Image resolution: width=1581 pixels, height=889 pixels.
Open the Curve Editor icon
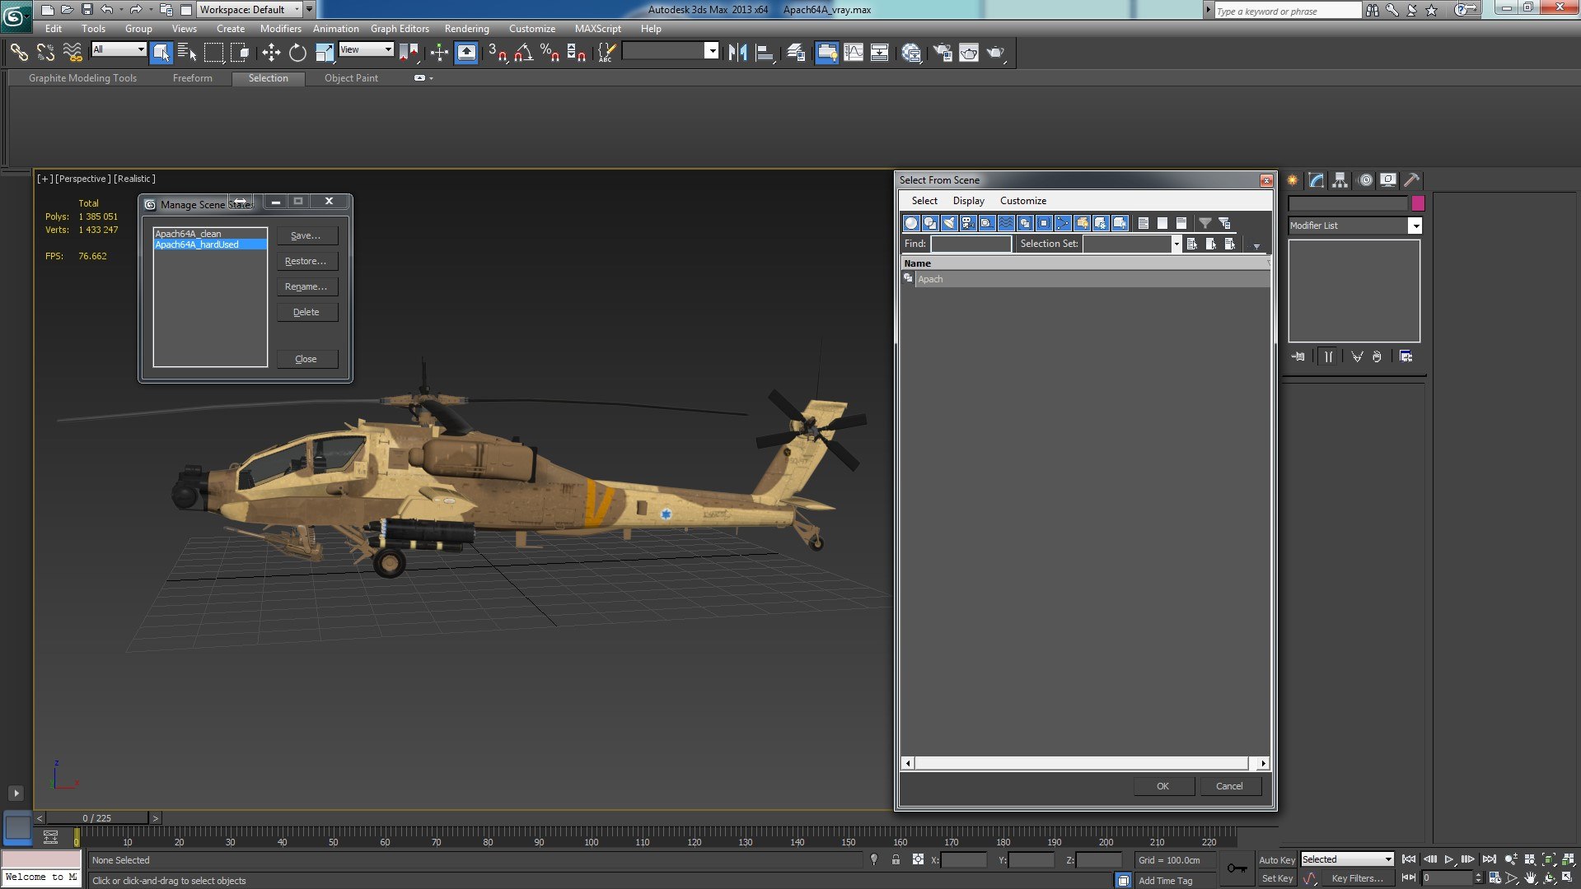click(x=854, y=53)
